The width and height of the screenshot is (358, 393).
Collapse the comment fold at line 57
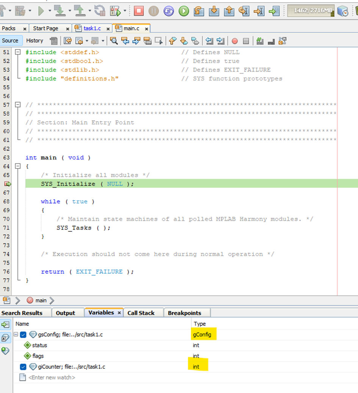coord(18,105)
